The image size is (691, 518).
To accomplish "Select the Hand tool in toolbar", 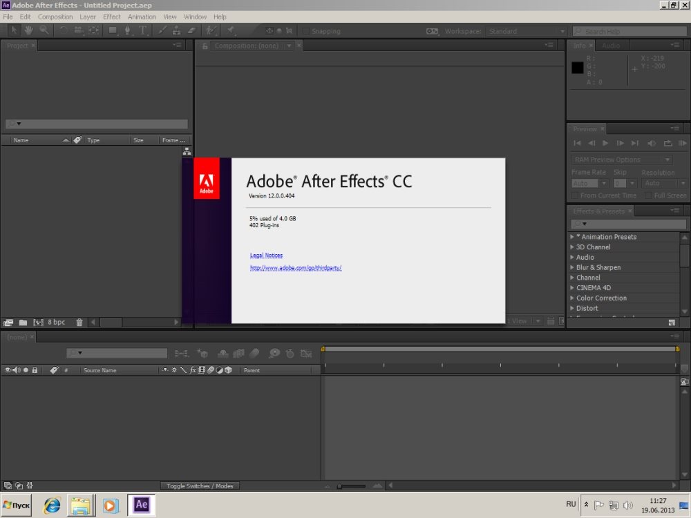I will 29,30.
